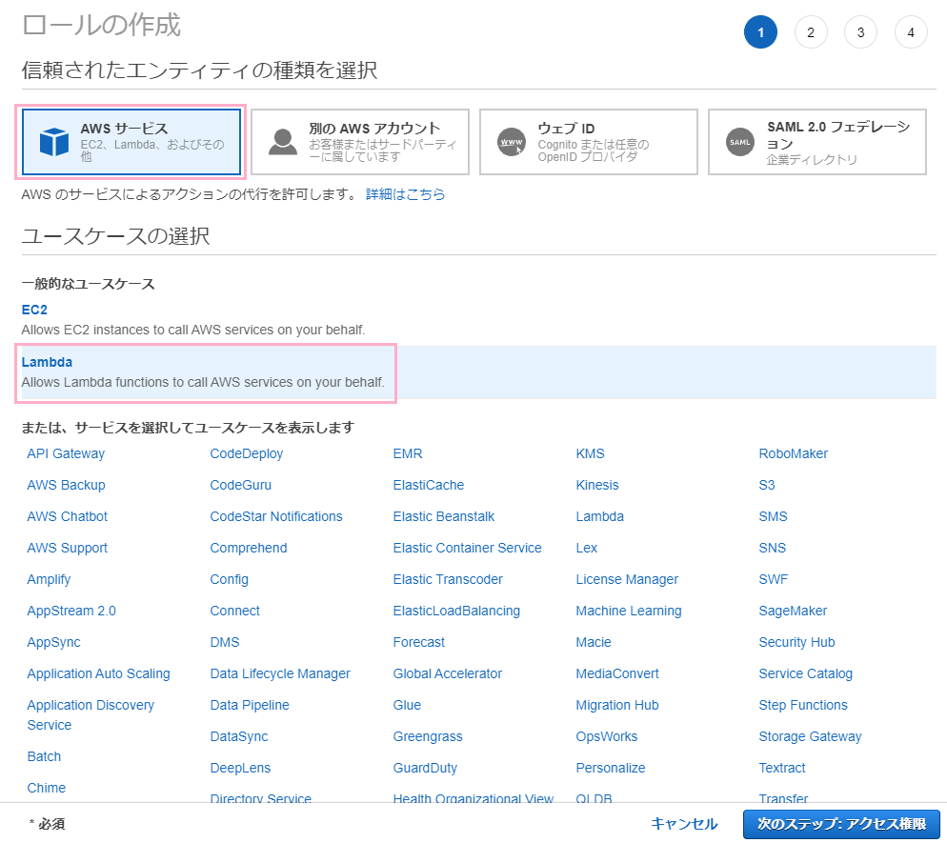This screenshot has width=947, height=843.
Task: Select Lex service
Action: click(x=587, y=548)
